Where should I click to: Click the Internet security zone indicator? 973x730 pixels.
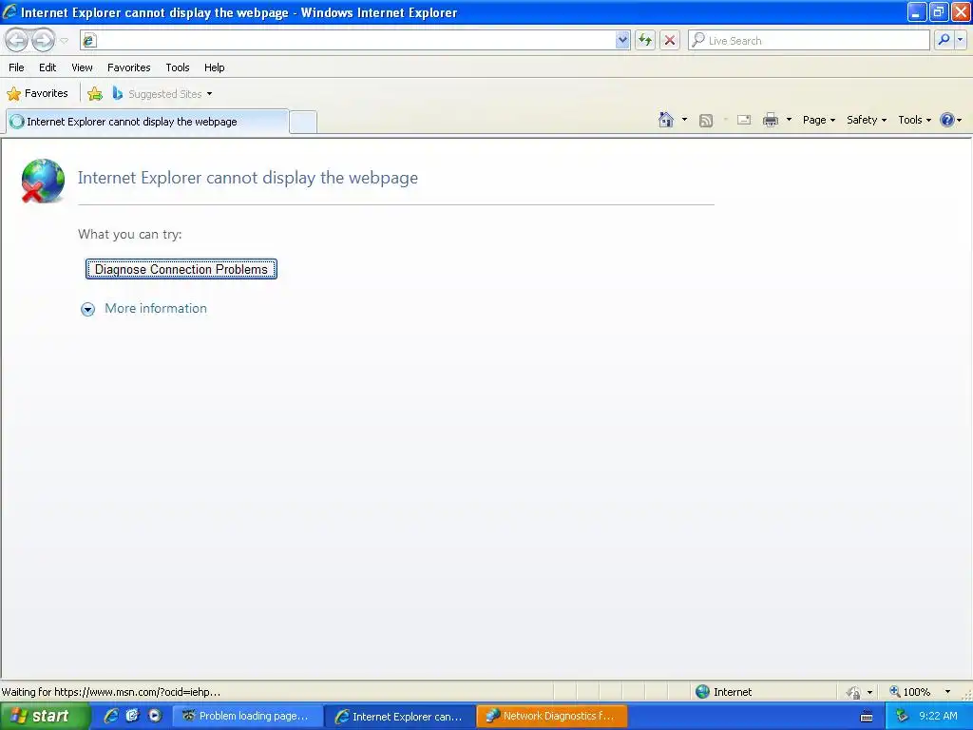(x=723, y=692)
